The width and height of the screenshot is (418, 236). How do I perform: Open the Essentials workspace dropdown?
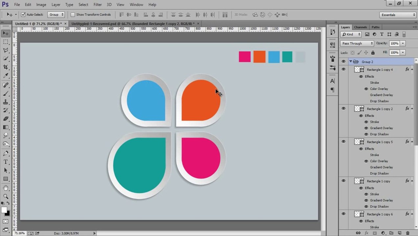398,15
